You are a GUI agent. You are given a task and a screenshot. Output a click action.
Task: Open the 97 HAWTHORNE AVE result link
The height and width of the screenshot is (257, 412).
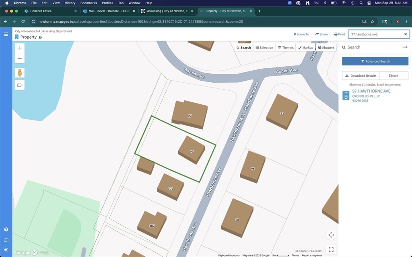[371, 91]
